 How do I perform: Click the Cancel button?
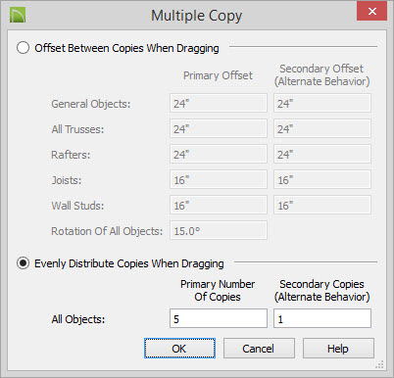(259, 349)
